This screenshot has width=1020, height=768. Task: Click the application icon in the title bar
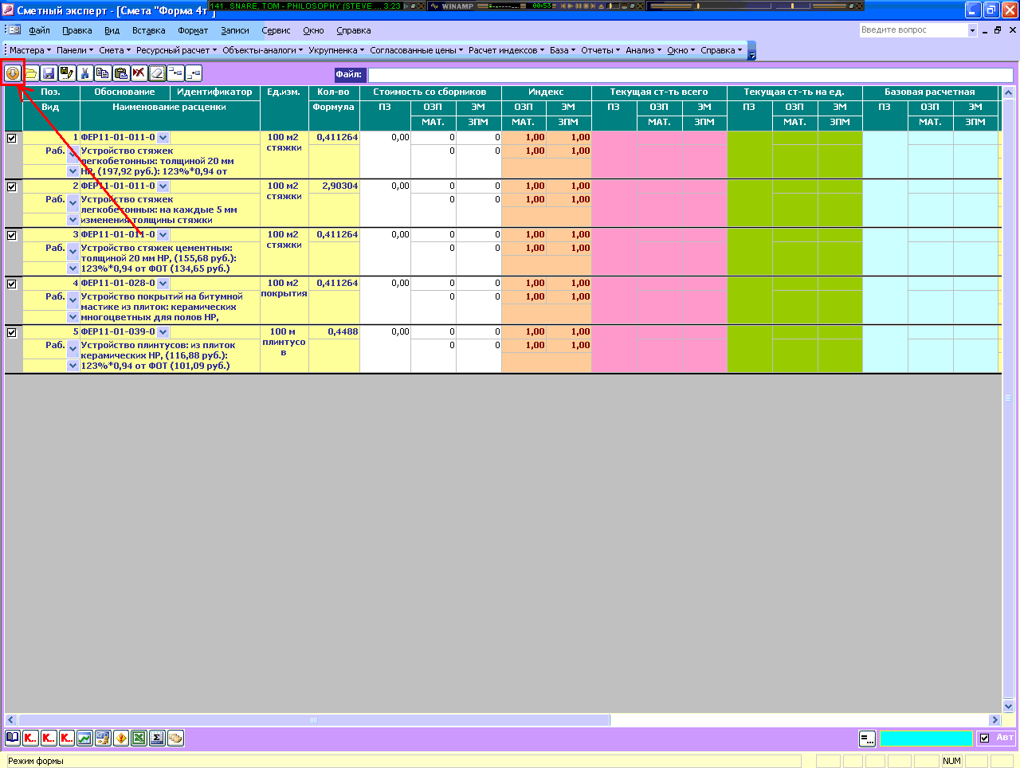click(x=9, y=10)
